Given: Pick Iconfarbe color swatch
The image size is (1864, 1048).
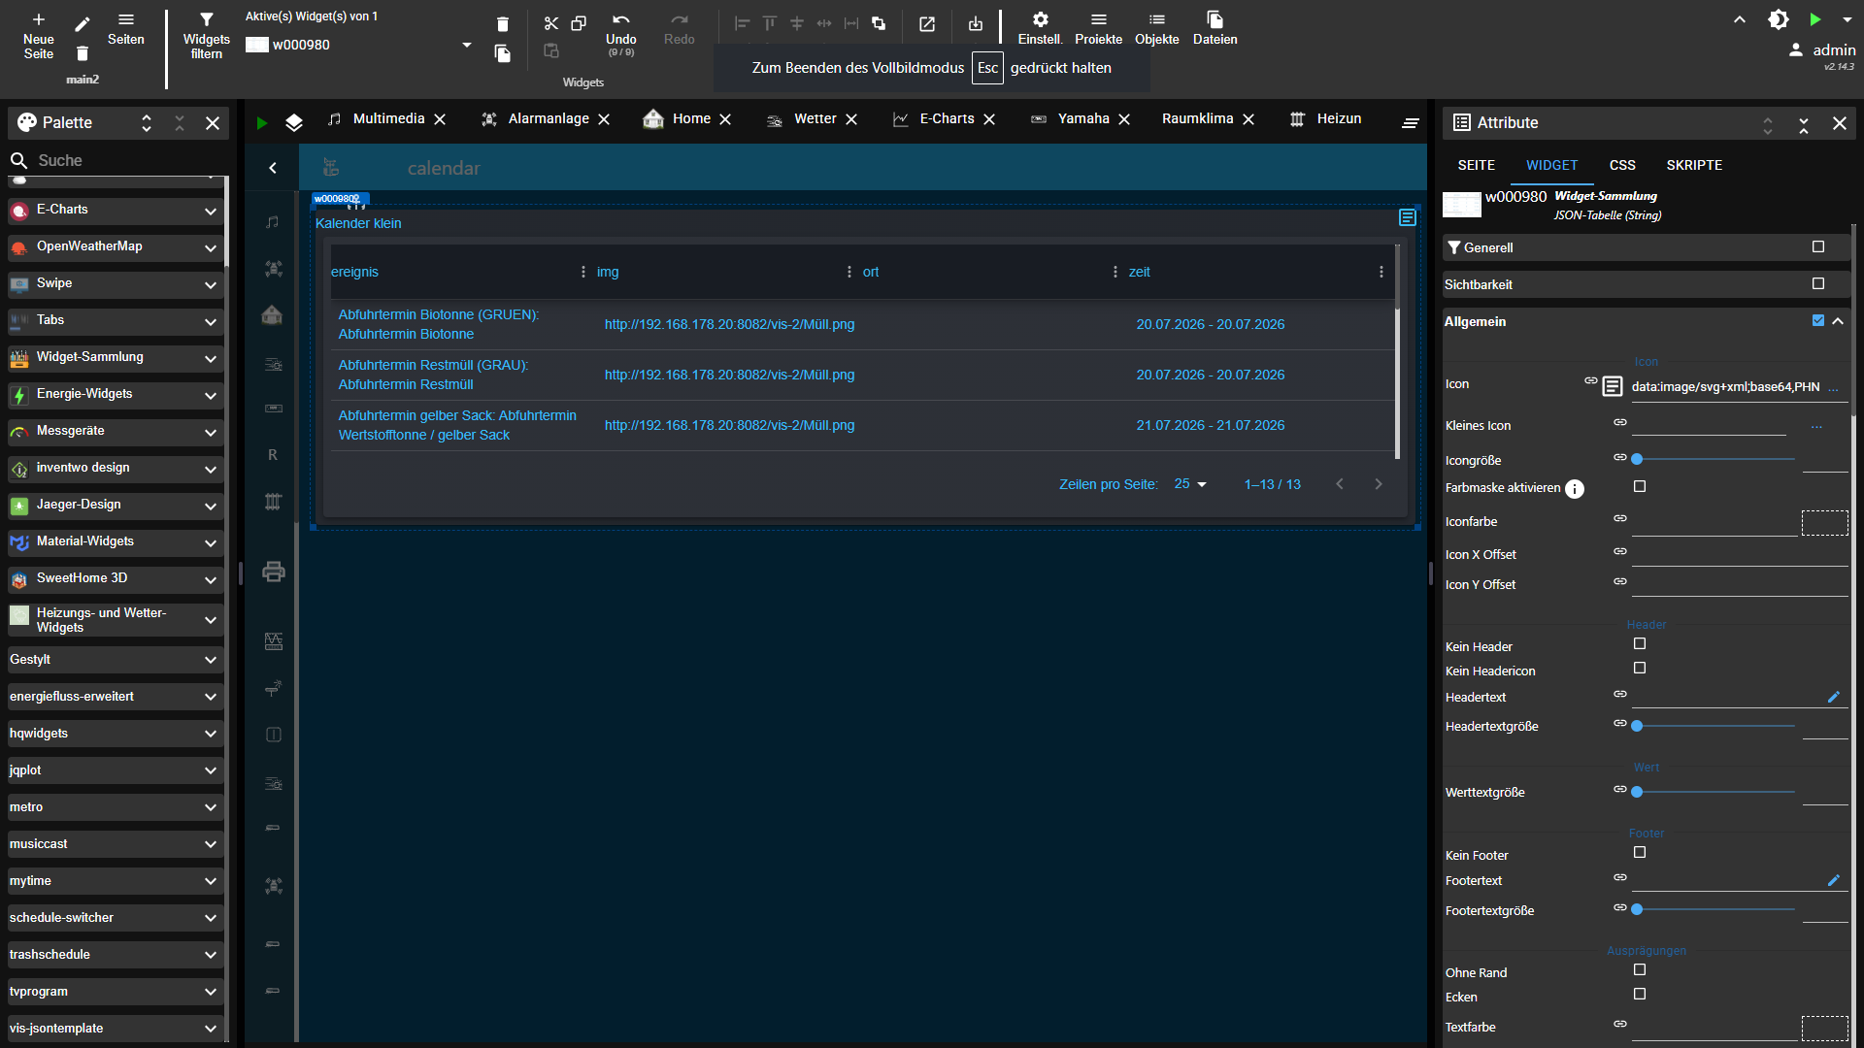Looking at the screenshot, I should [1824, 523].
